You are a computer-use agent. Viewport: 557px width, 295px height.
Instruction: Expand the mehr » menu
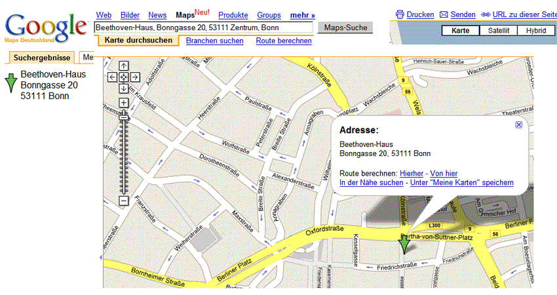pos(303,15)
